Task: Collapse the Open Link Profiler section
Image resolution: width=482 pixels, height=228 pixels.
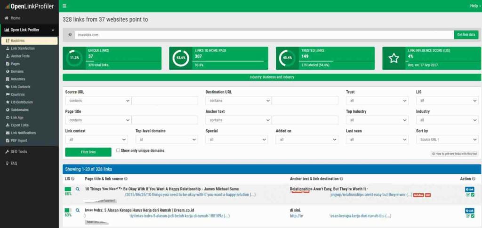Action: [29, 30]
